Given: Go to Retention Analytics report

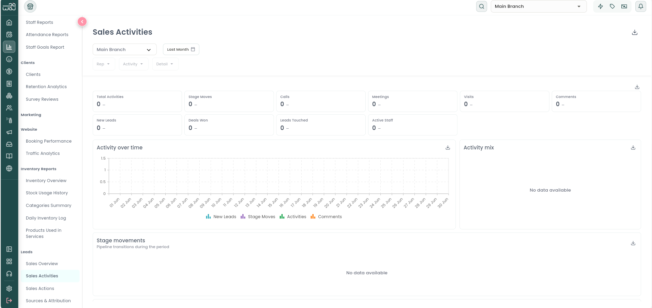Looking at the screenshot, I should 46,86.
